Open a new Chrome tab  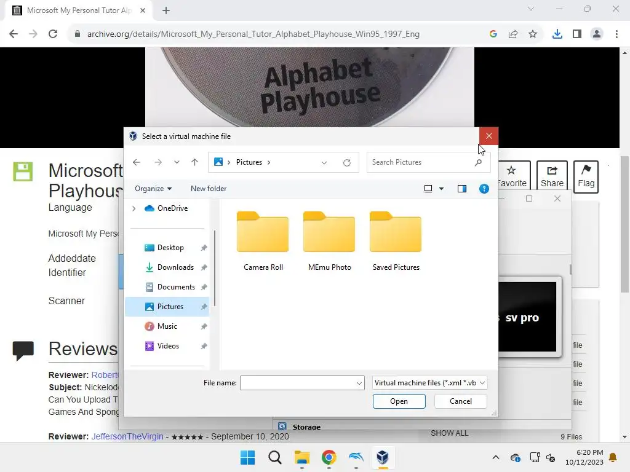click(166, 10)
